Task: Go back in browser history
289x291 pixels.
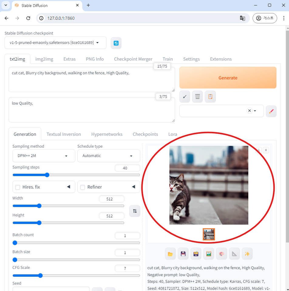Action: click(x=6, y=18)
